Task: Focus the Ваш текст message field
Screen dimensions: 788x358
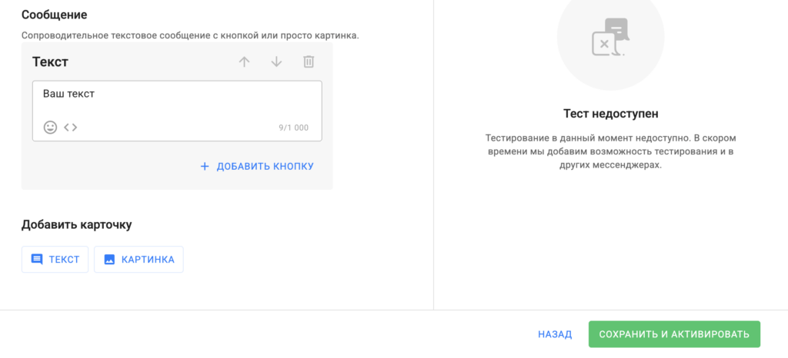Action: coord(177,98)
